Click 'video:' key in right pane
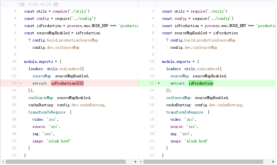 (176, 119)
